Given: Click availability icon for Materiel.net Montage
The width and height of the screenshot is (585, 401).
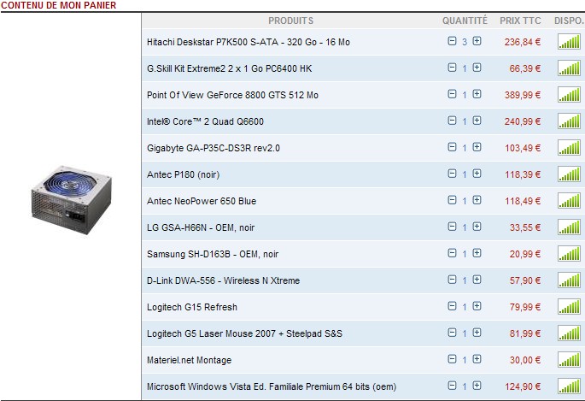Looking at the screenshot, I should coord(569,360).
